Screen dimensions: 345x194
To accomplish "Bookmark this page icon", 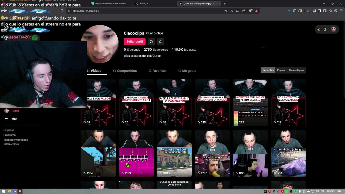I will [x=62, y=11].
